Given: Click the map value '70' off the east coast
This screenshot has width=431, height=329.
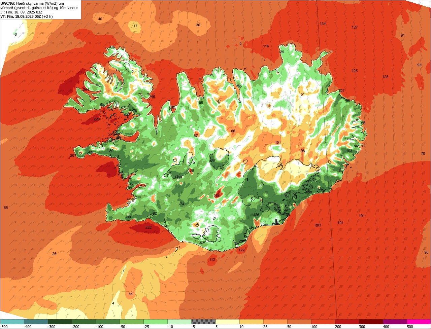Looking at the screenshot, I should point(423,154).
